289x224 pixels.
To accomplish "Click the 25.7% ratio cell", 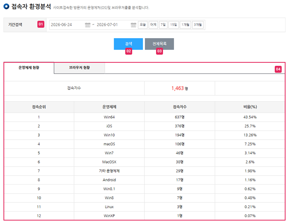I will pos(250,126).
